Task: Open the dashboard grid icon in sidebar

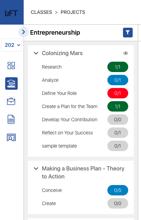Action: tap(11, 65)
